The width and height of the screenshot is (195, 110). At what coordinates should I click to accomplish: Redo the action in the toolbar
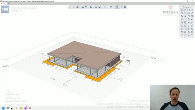pyautogui.click(x=73, y=7)
